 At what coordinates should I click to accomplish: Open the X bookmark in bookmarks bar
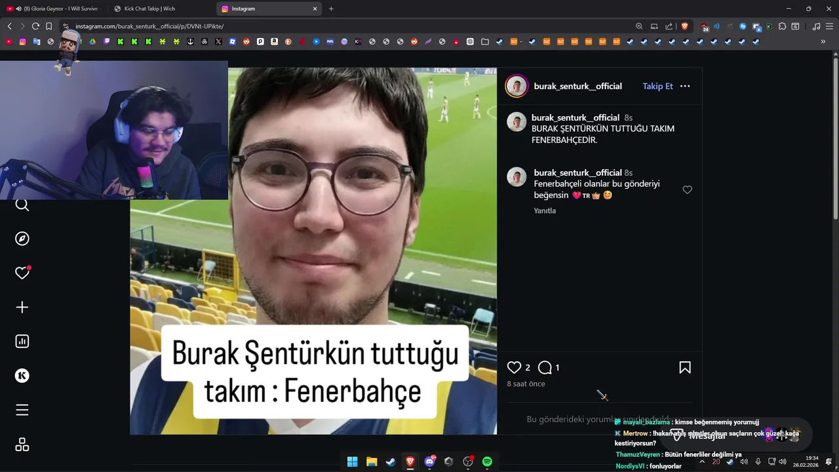218,42
